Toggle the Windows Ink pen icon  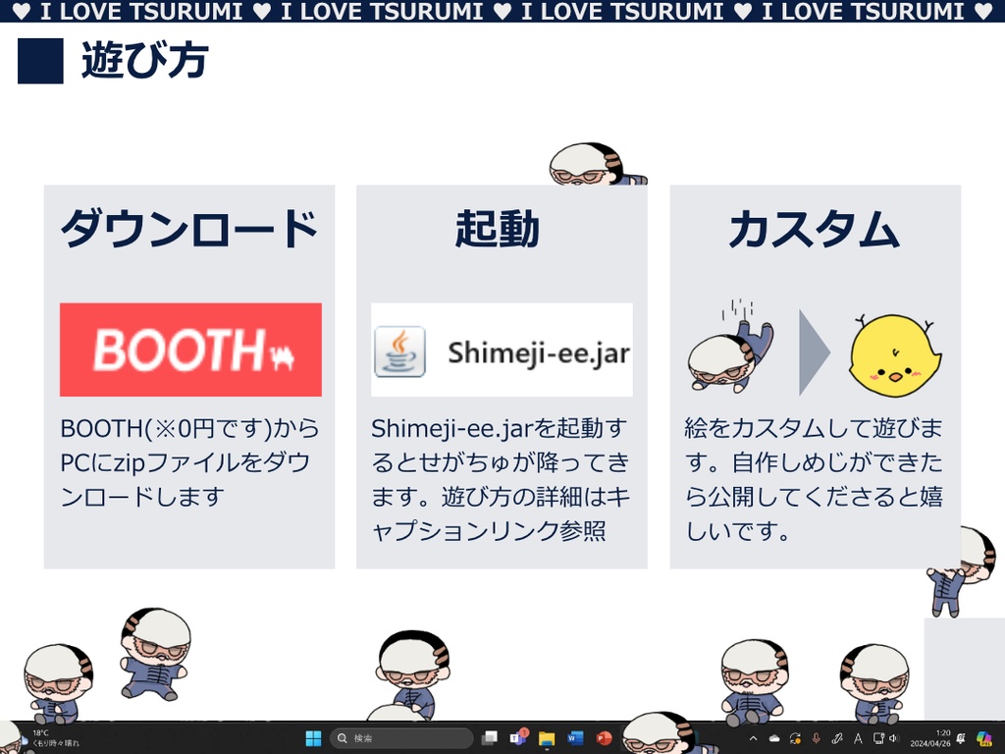837,737
